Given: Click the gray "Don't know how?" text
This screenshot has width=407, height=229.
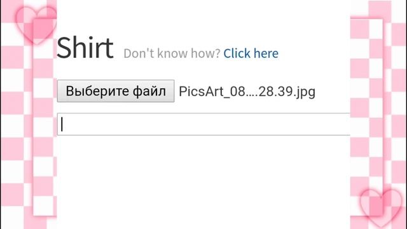Looking at the screenshot, I should tap(172, 53).
